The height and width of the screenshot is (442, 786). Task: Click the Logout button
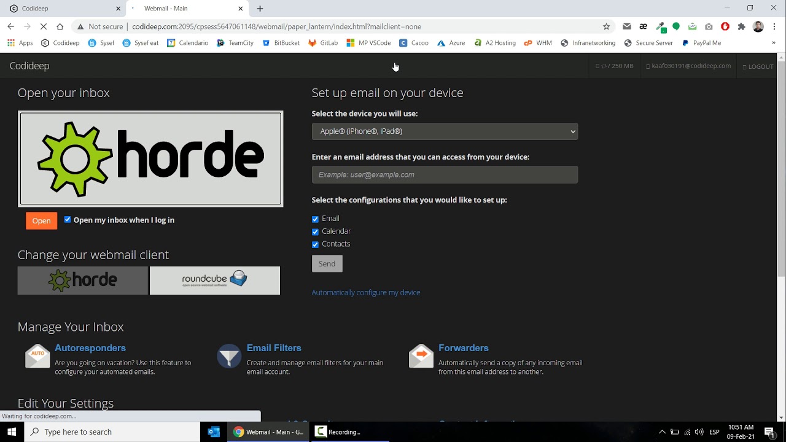pyautogui.click(x=758, y=66)
